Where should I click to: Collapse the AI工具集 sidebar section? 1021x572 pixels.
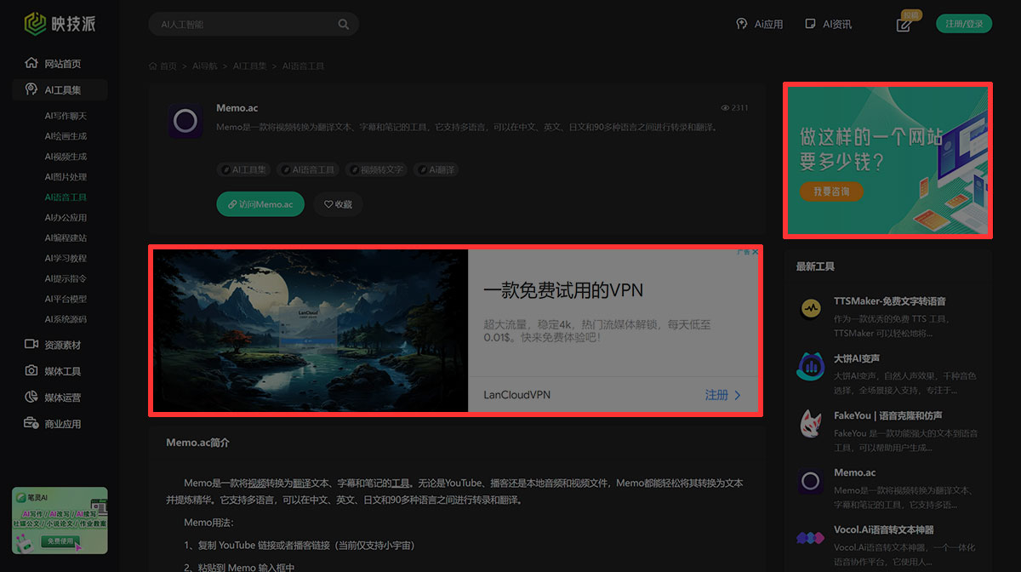click(x=62, y=89)
